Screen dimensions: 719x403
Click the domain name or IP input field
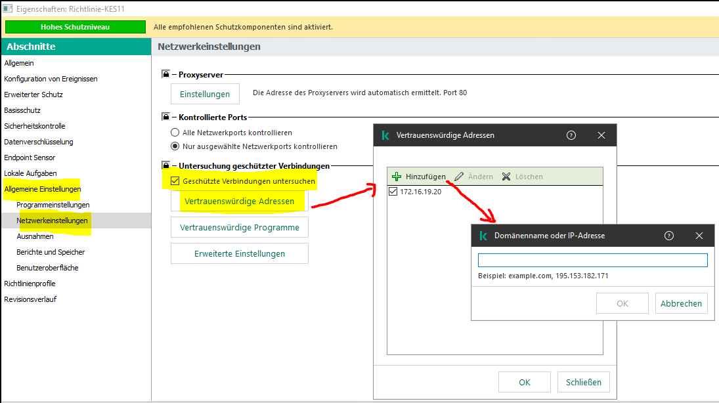[x=592, y=261]
